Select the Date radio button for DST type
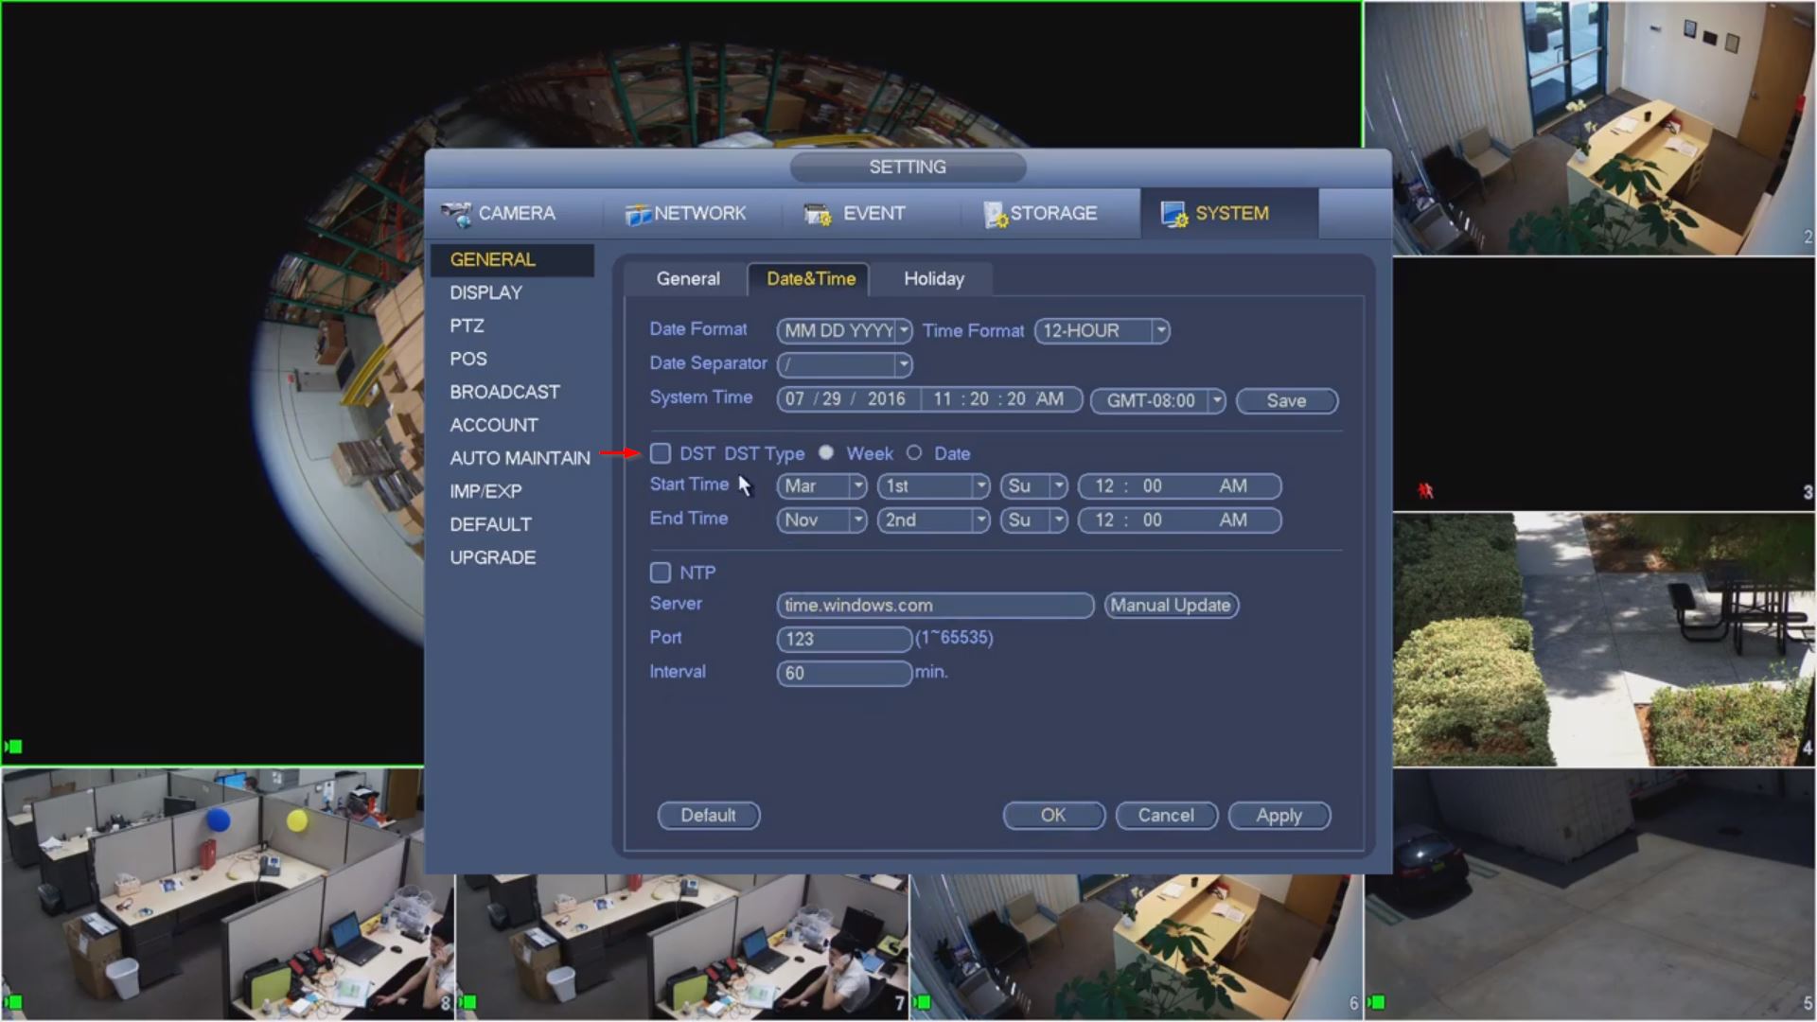This screenshot has width=1817, height=1022. tap(914, 453)
